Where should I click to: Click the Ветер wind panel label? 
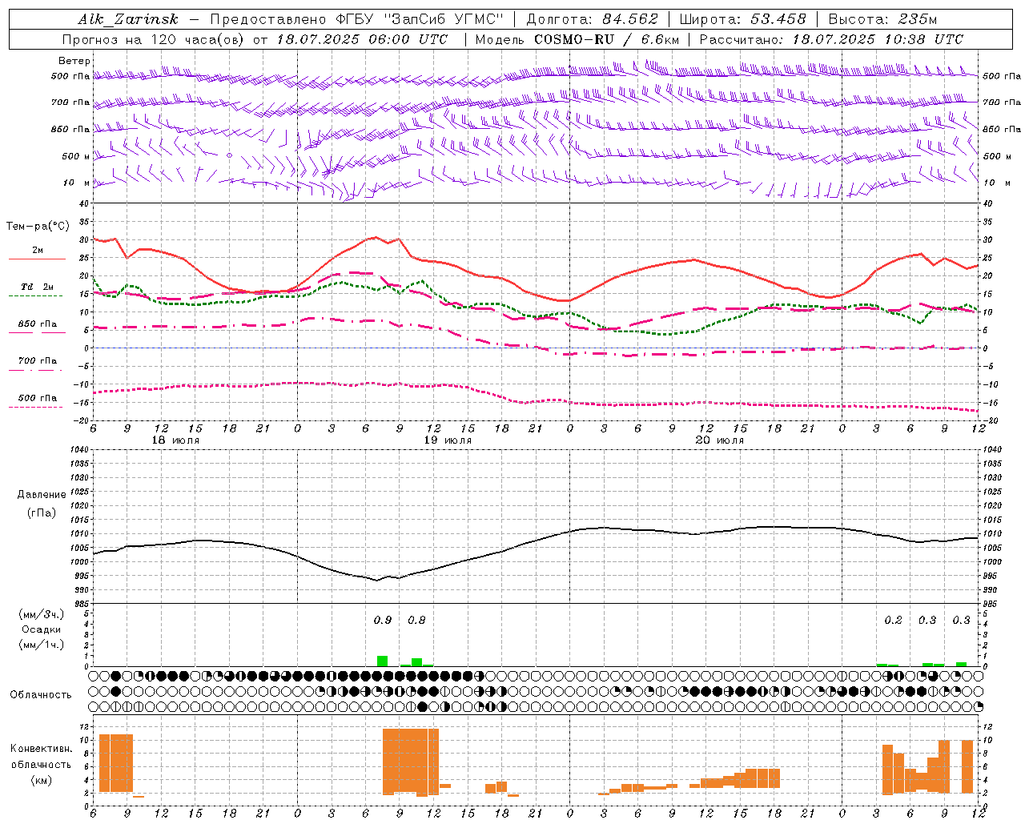(74, 61)
